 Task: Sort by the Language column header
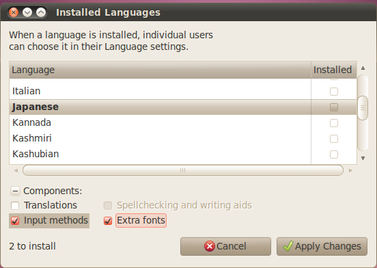point(160,70)
